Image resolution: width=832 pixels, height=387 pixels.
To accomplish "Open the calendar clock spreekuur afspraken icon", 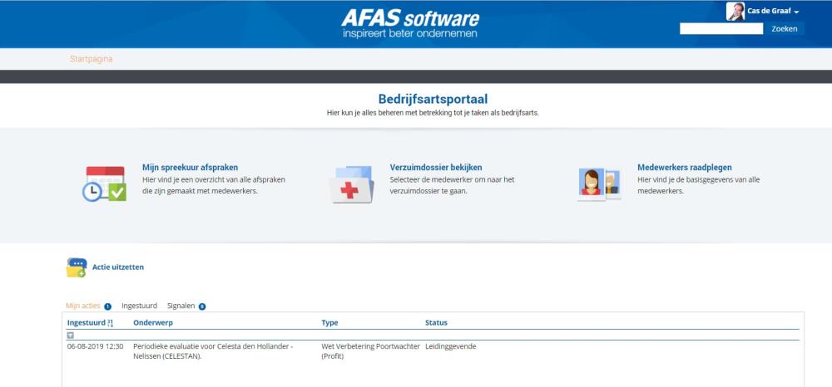I will coord(105,184).
